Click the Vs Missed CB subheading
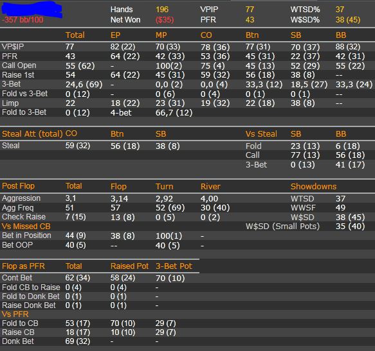 pos(26,227)
